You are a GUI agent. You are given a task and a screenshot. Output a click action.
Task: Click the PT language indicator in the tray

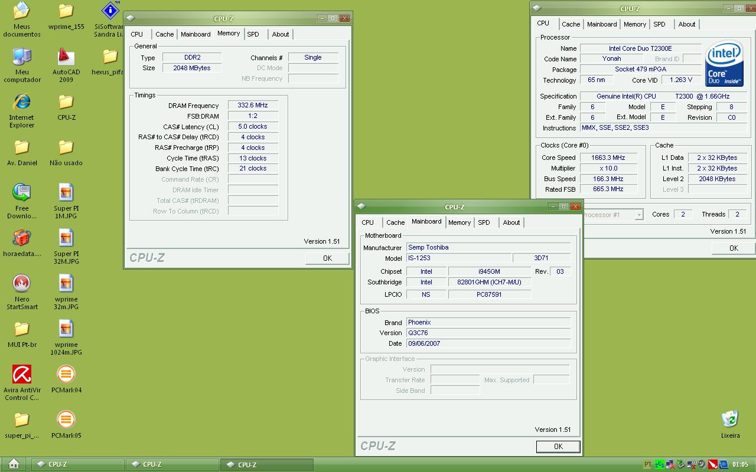648,464
